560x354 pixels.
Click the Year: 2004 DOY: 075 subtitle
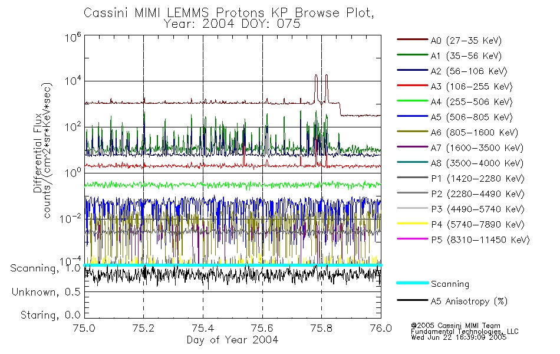232,24
